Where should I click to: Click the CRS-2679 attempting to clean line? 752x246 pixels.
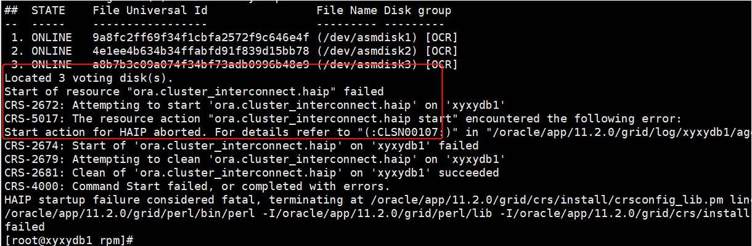click(242, 159)
